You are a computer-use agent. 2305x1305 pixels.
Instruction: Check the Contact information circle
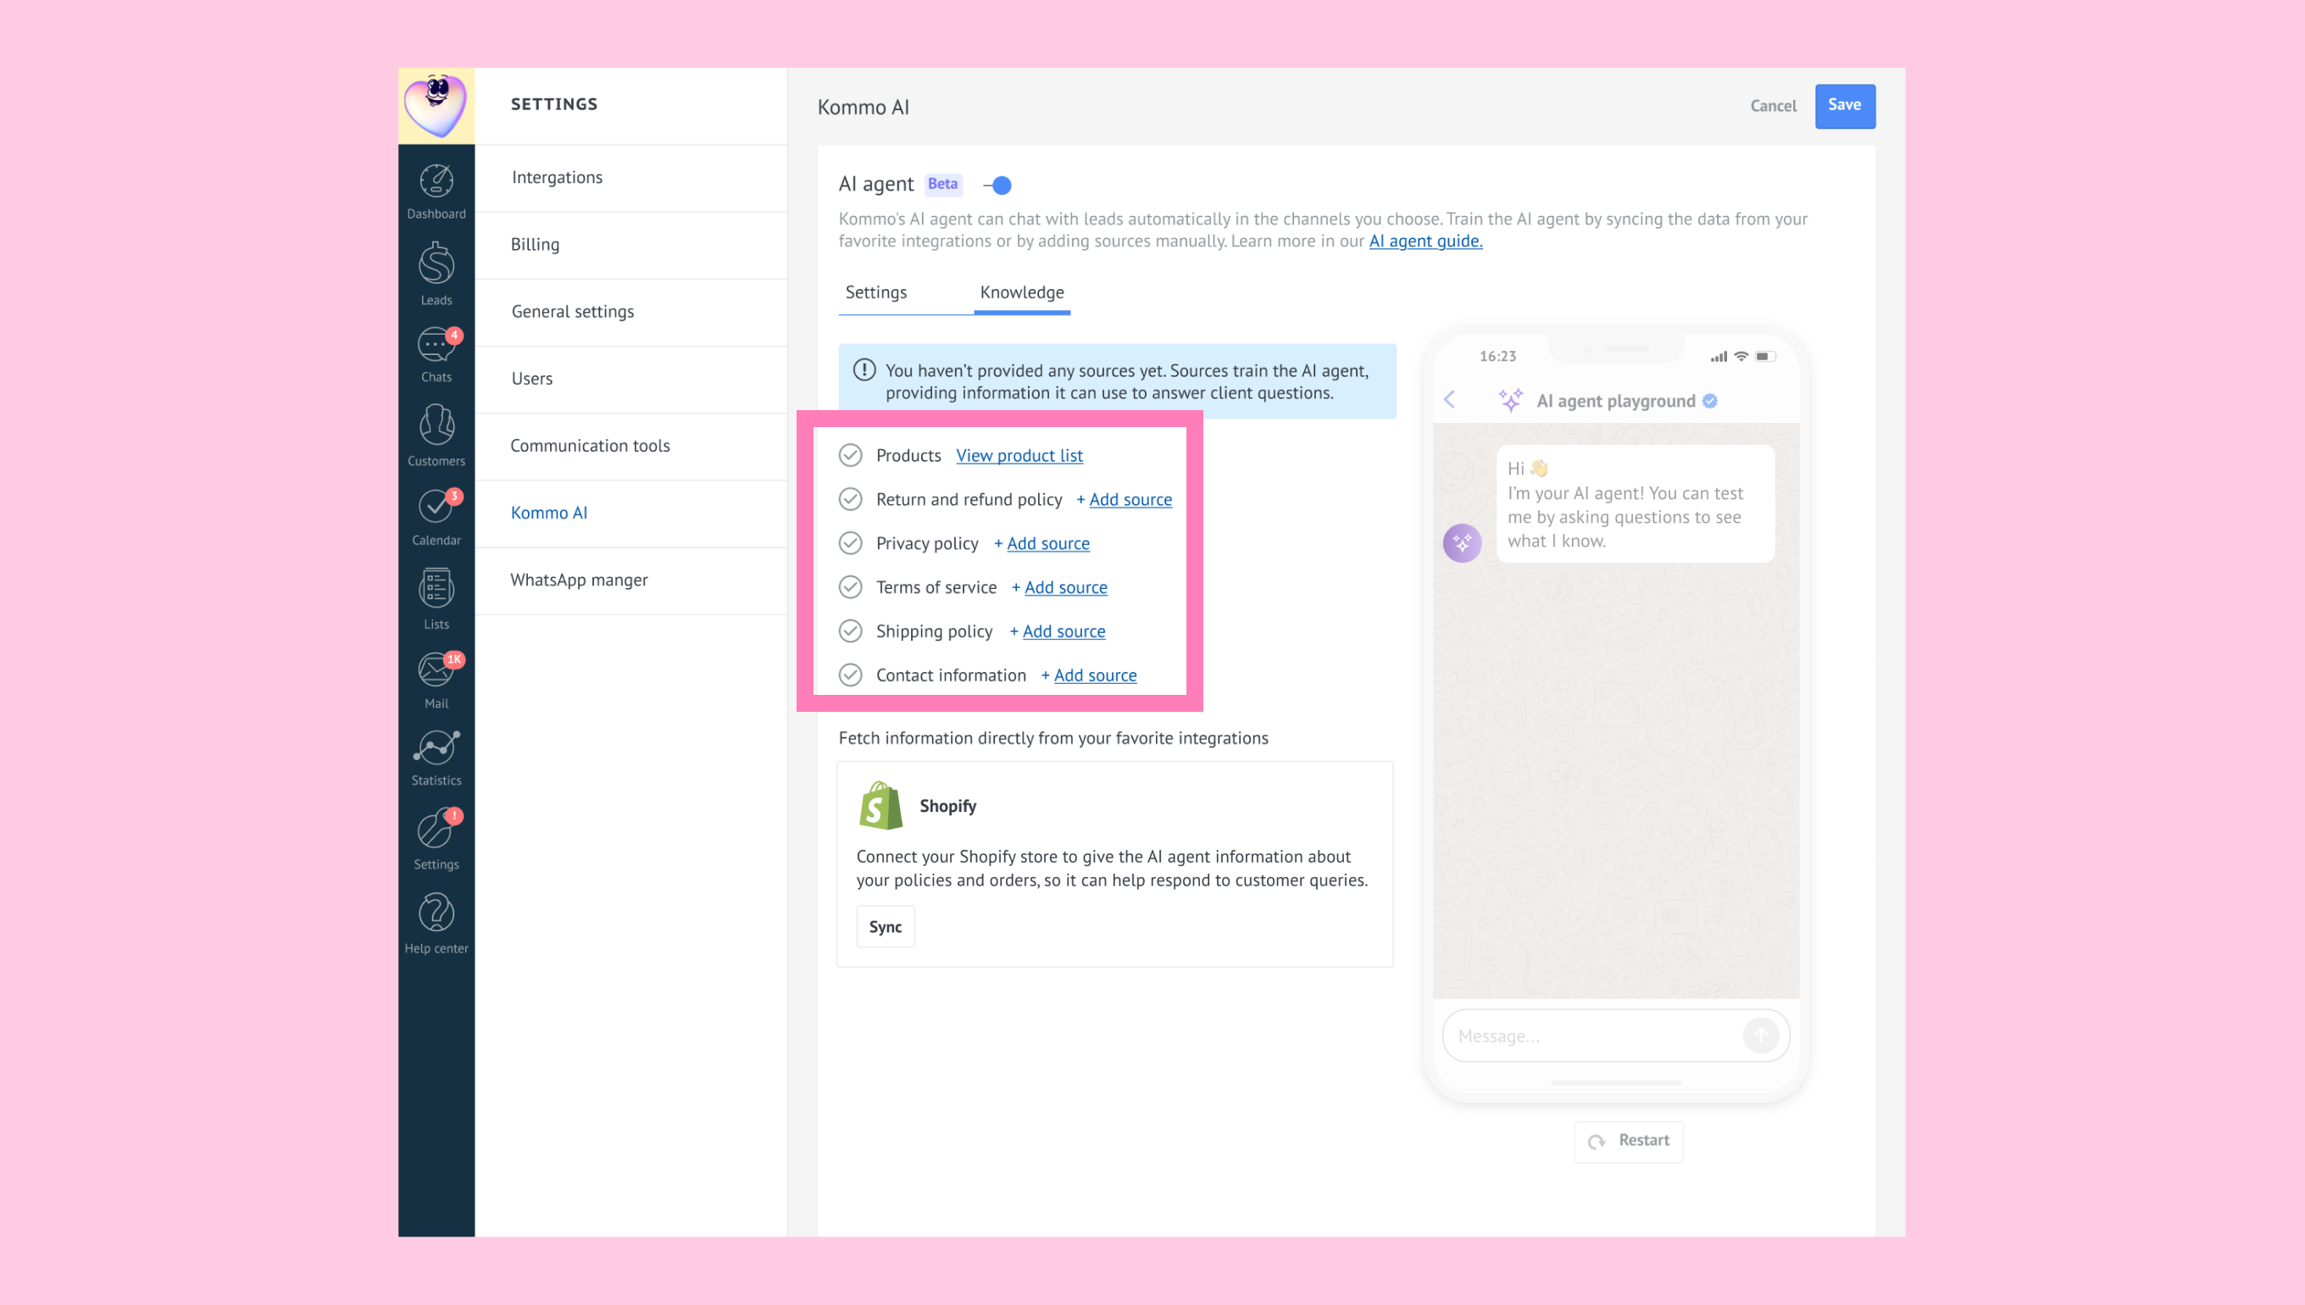coord(851,675)
